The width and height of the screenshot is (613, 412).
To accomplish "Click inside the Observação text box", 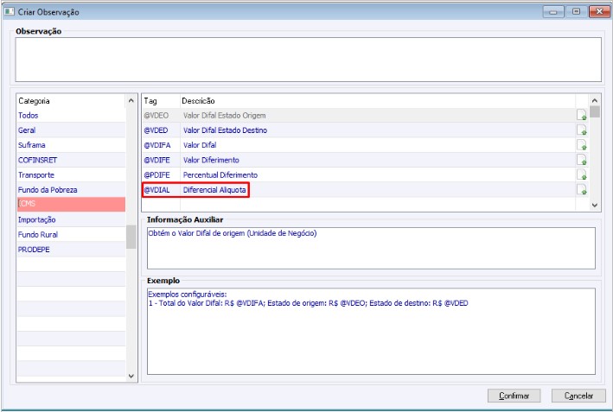I will point(308,60).
